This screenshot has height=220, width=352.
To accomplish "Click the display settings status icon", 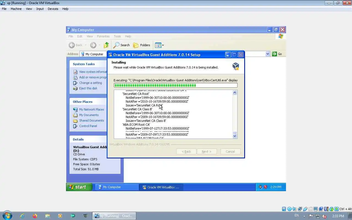I will pyautogui.click(x=315, y=209).
